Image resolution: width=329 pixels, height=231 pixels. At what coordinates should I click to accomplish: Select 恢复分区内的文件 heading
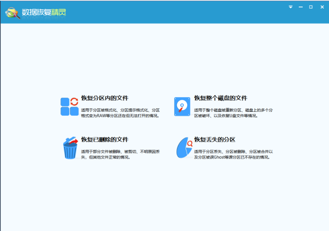coord(105,98)
